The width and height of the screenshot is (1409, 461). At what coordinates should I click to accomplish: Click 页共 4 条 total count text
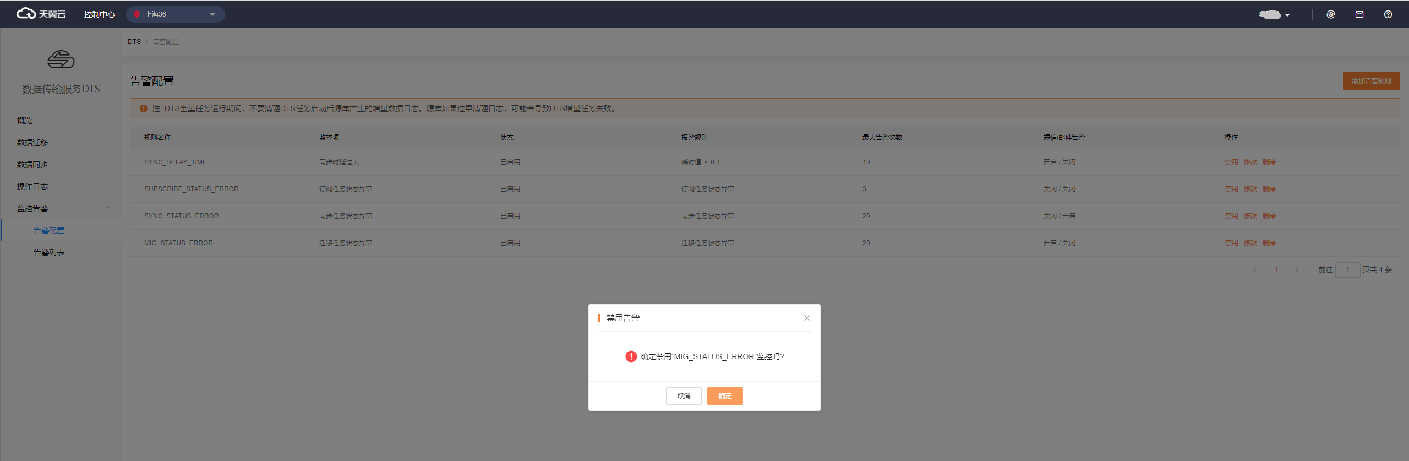(x=1377, y=270)
